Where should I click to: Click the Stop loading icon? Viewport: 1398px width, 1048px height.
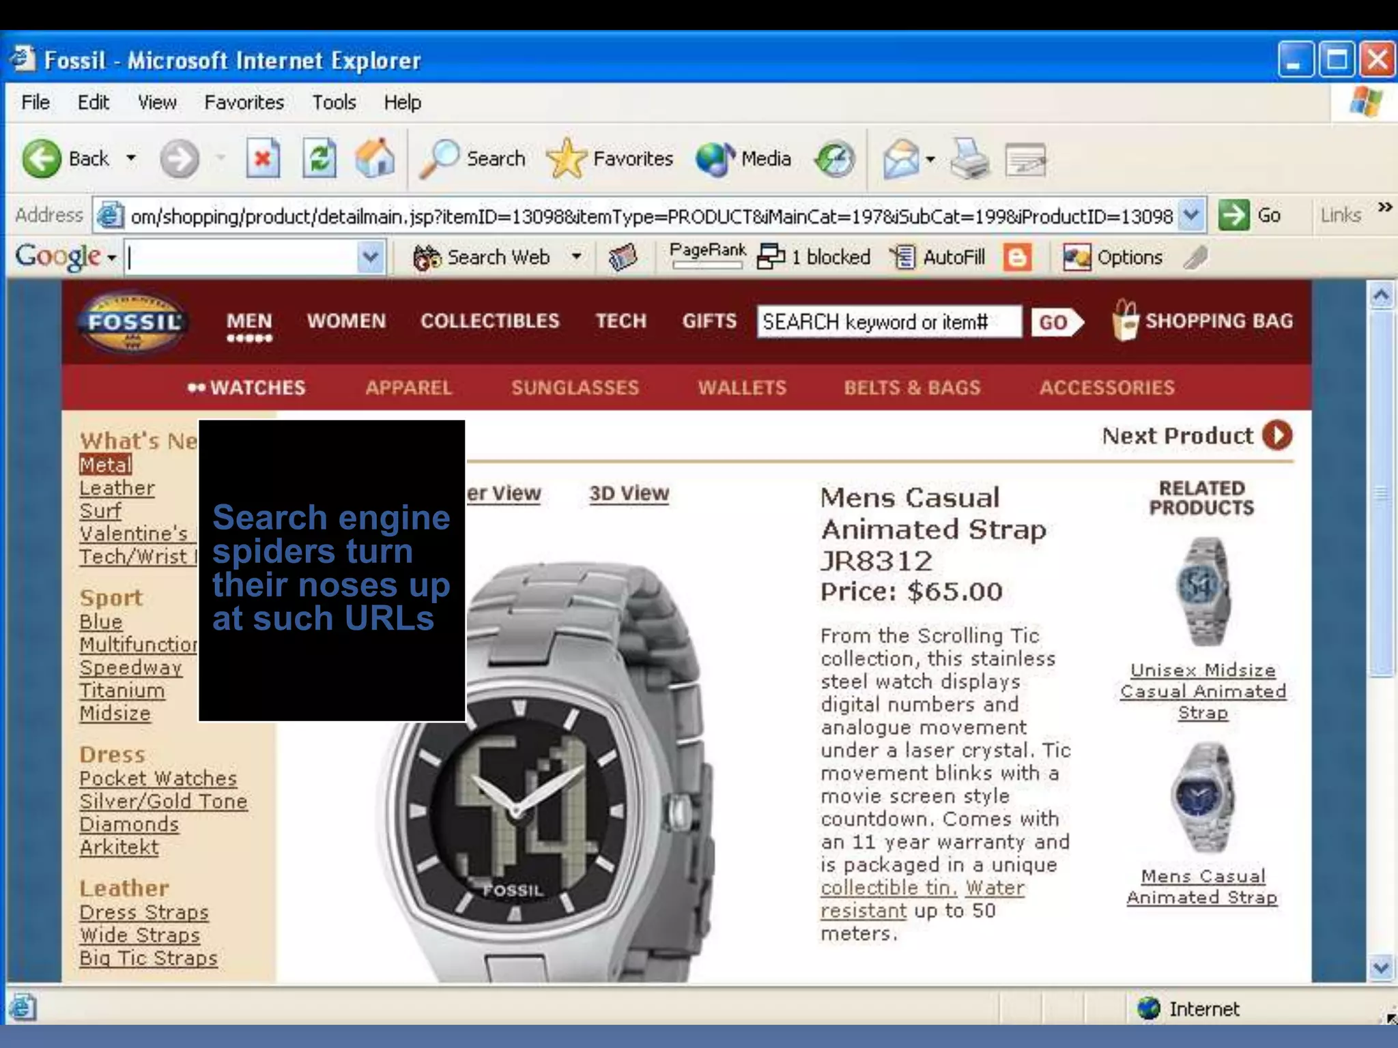[x=263, y=159]
